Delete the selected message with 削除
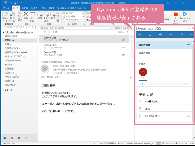 (x=26, y=15)
